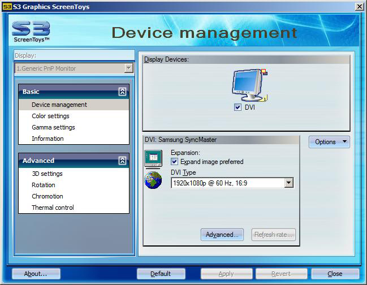Open Thermal control page
The image size is (367, 285).
[x=53, y=208]
